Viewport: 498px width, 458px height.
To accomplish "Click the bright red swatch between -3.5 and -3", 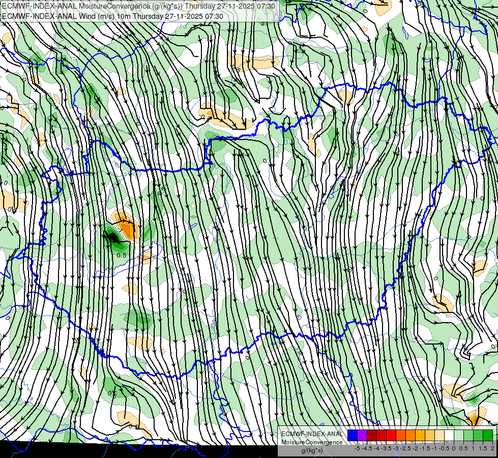I will pyautogui.click(x=391, y=435).
